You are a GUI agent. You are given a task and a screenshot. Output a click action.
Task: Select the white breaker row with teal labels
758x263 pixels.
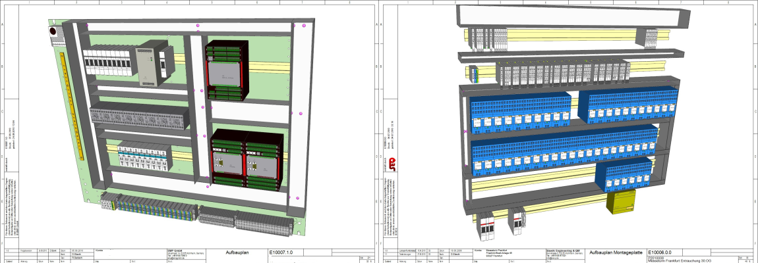[x=144, y=155]
